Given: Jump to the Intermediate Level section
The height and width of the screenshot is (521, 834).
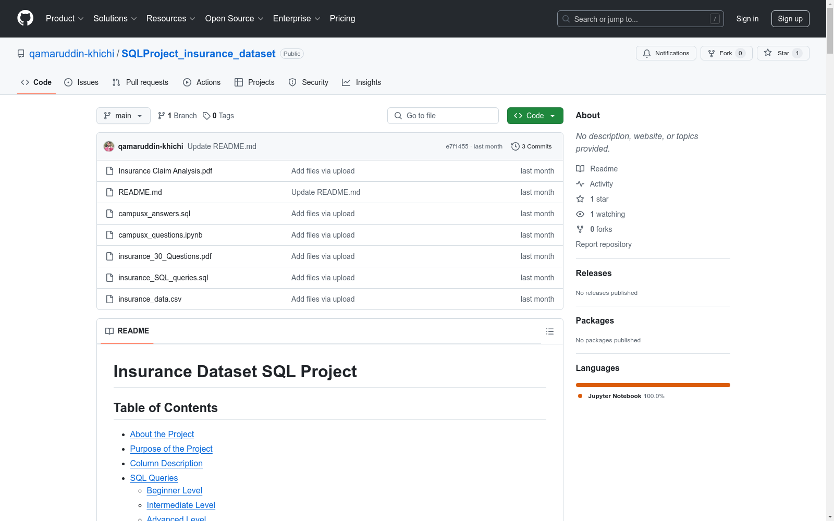Looking at the screenshot, I should coord(181,505).
